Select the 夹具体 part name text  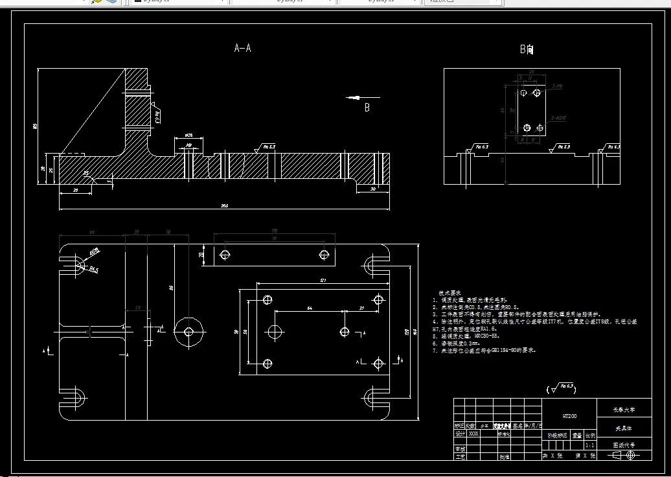[x=624, y=428]
